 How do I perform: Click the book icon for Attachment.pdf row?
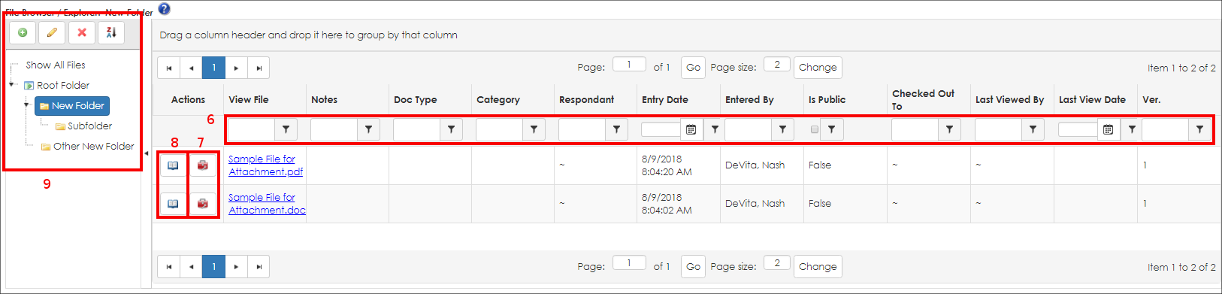coord(173,165)
